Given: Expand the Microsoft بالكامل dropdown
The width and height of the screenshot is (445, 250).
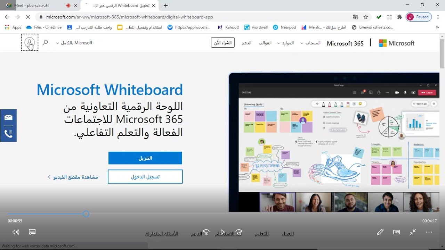Looking at the screenshot, I should pyautogui.click(x=74, y=43).
